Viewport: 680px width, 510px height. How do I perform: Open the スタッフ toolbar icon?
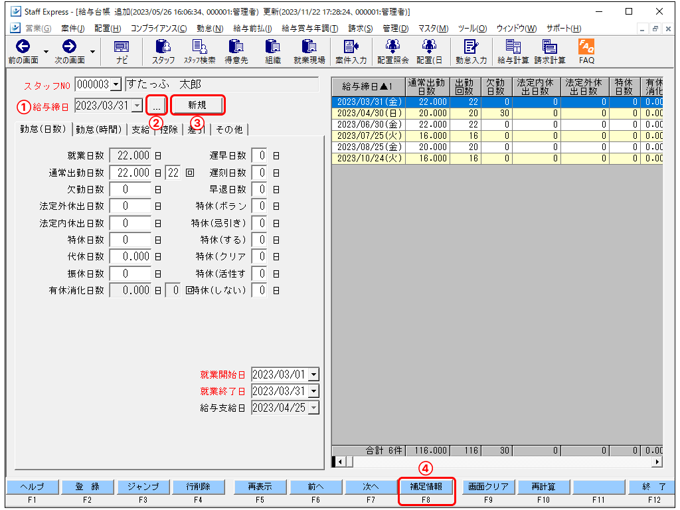pos(163,51)
